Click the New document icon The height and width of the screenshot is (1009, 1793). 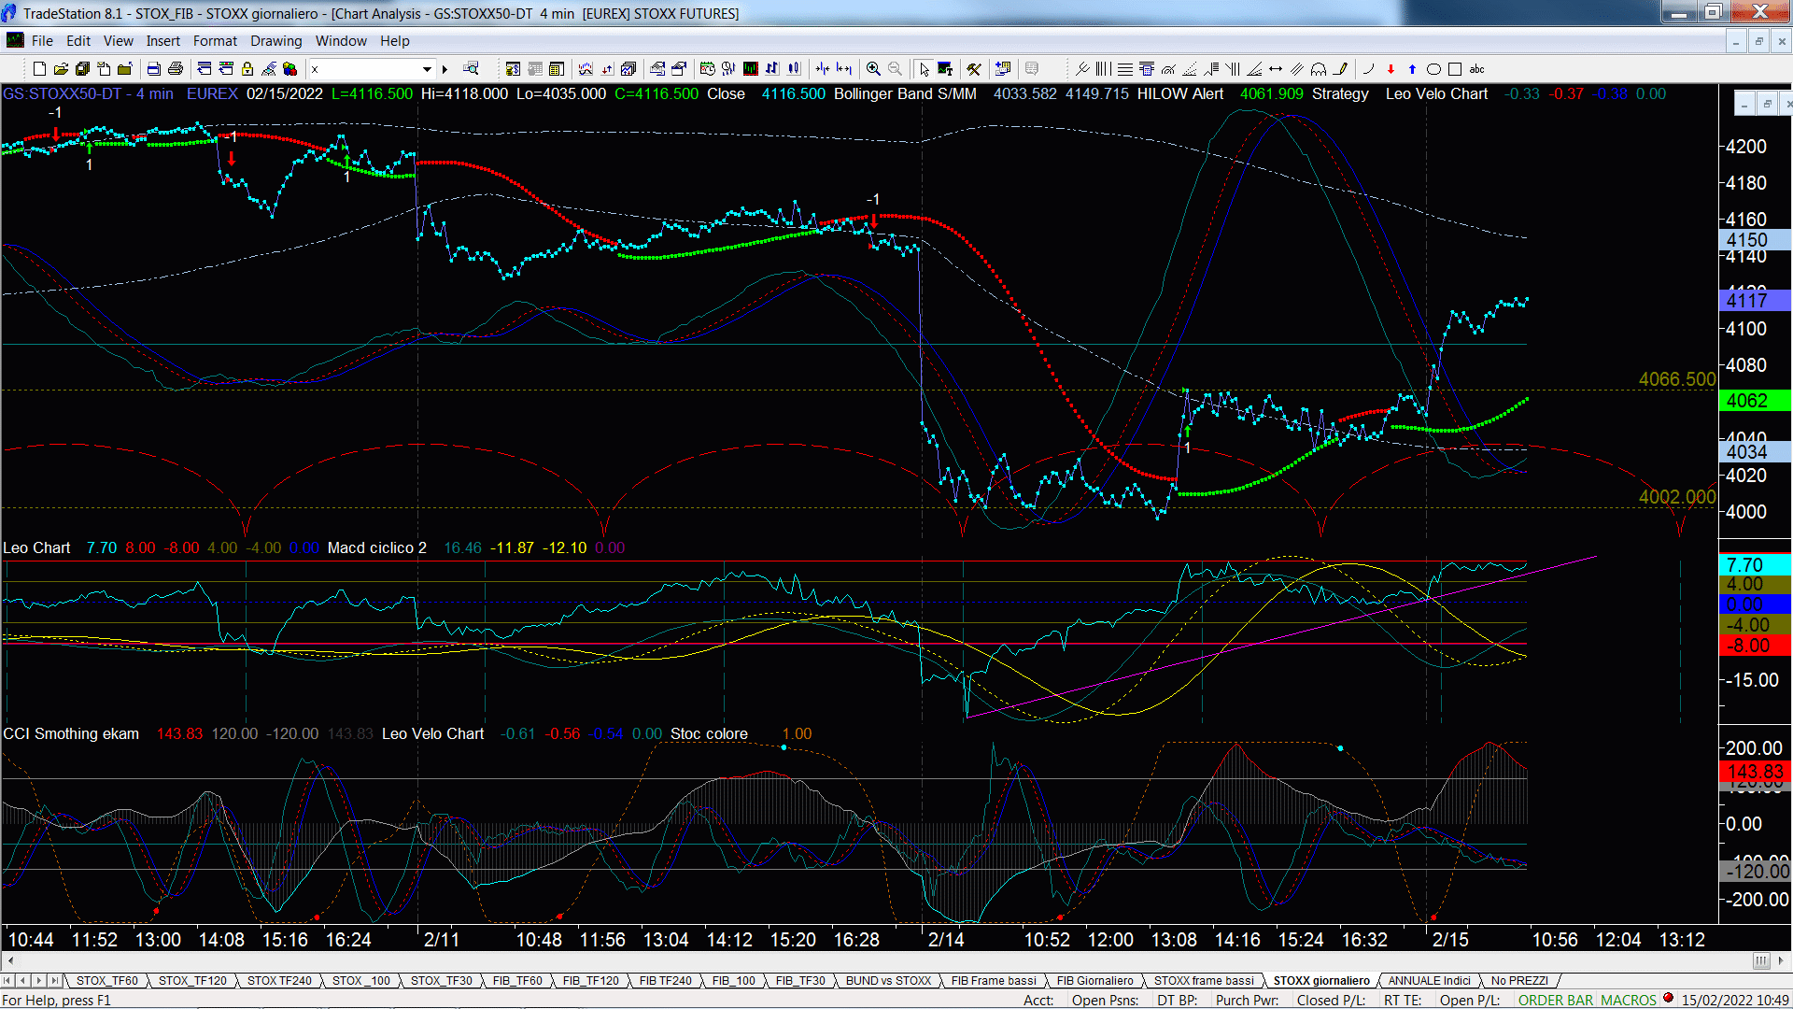39,69
